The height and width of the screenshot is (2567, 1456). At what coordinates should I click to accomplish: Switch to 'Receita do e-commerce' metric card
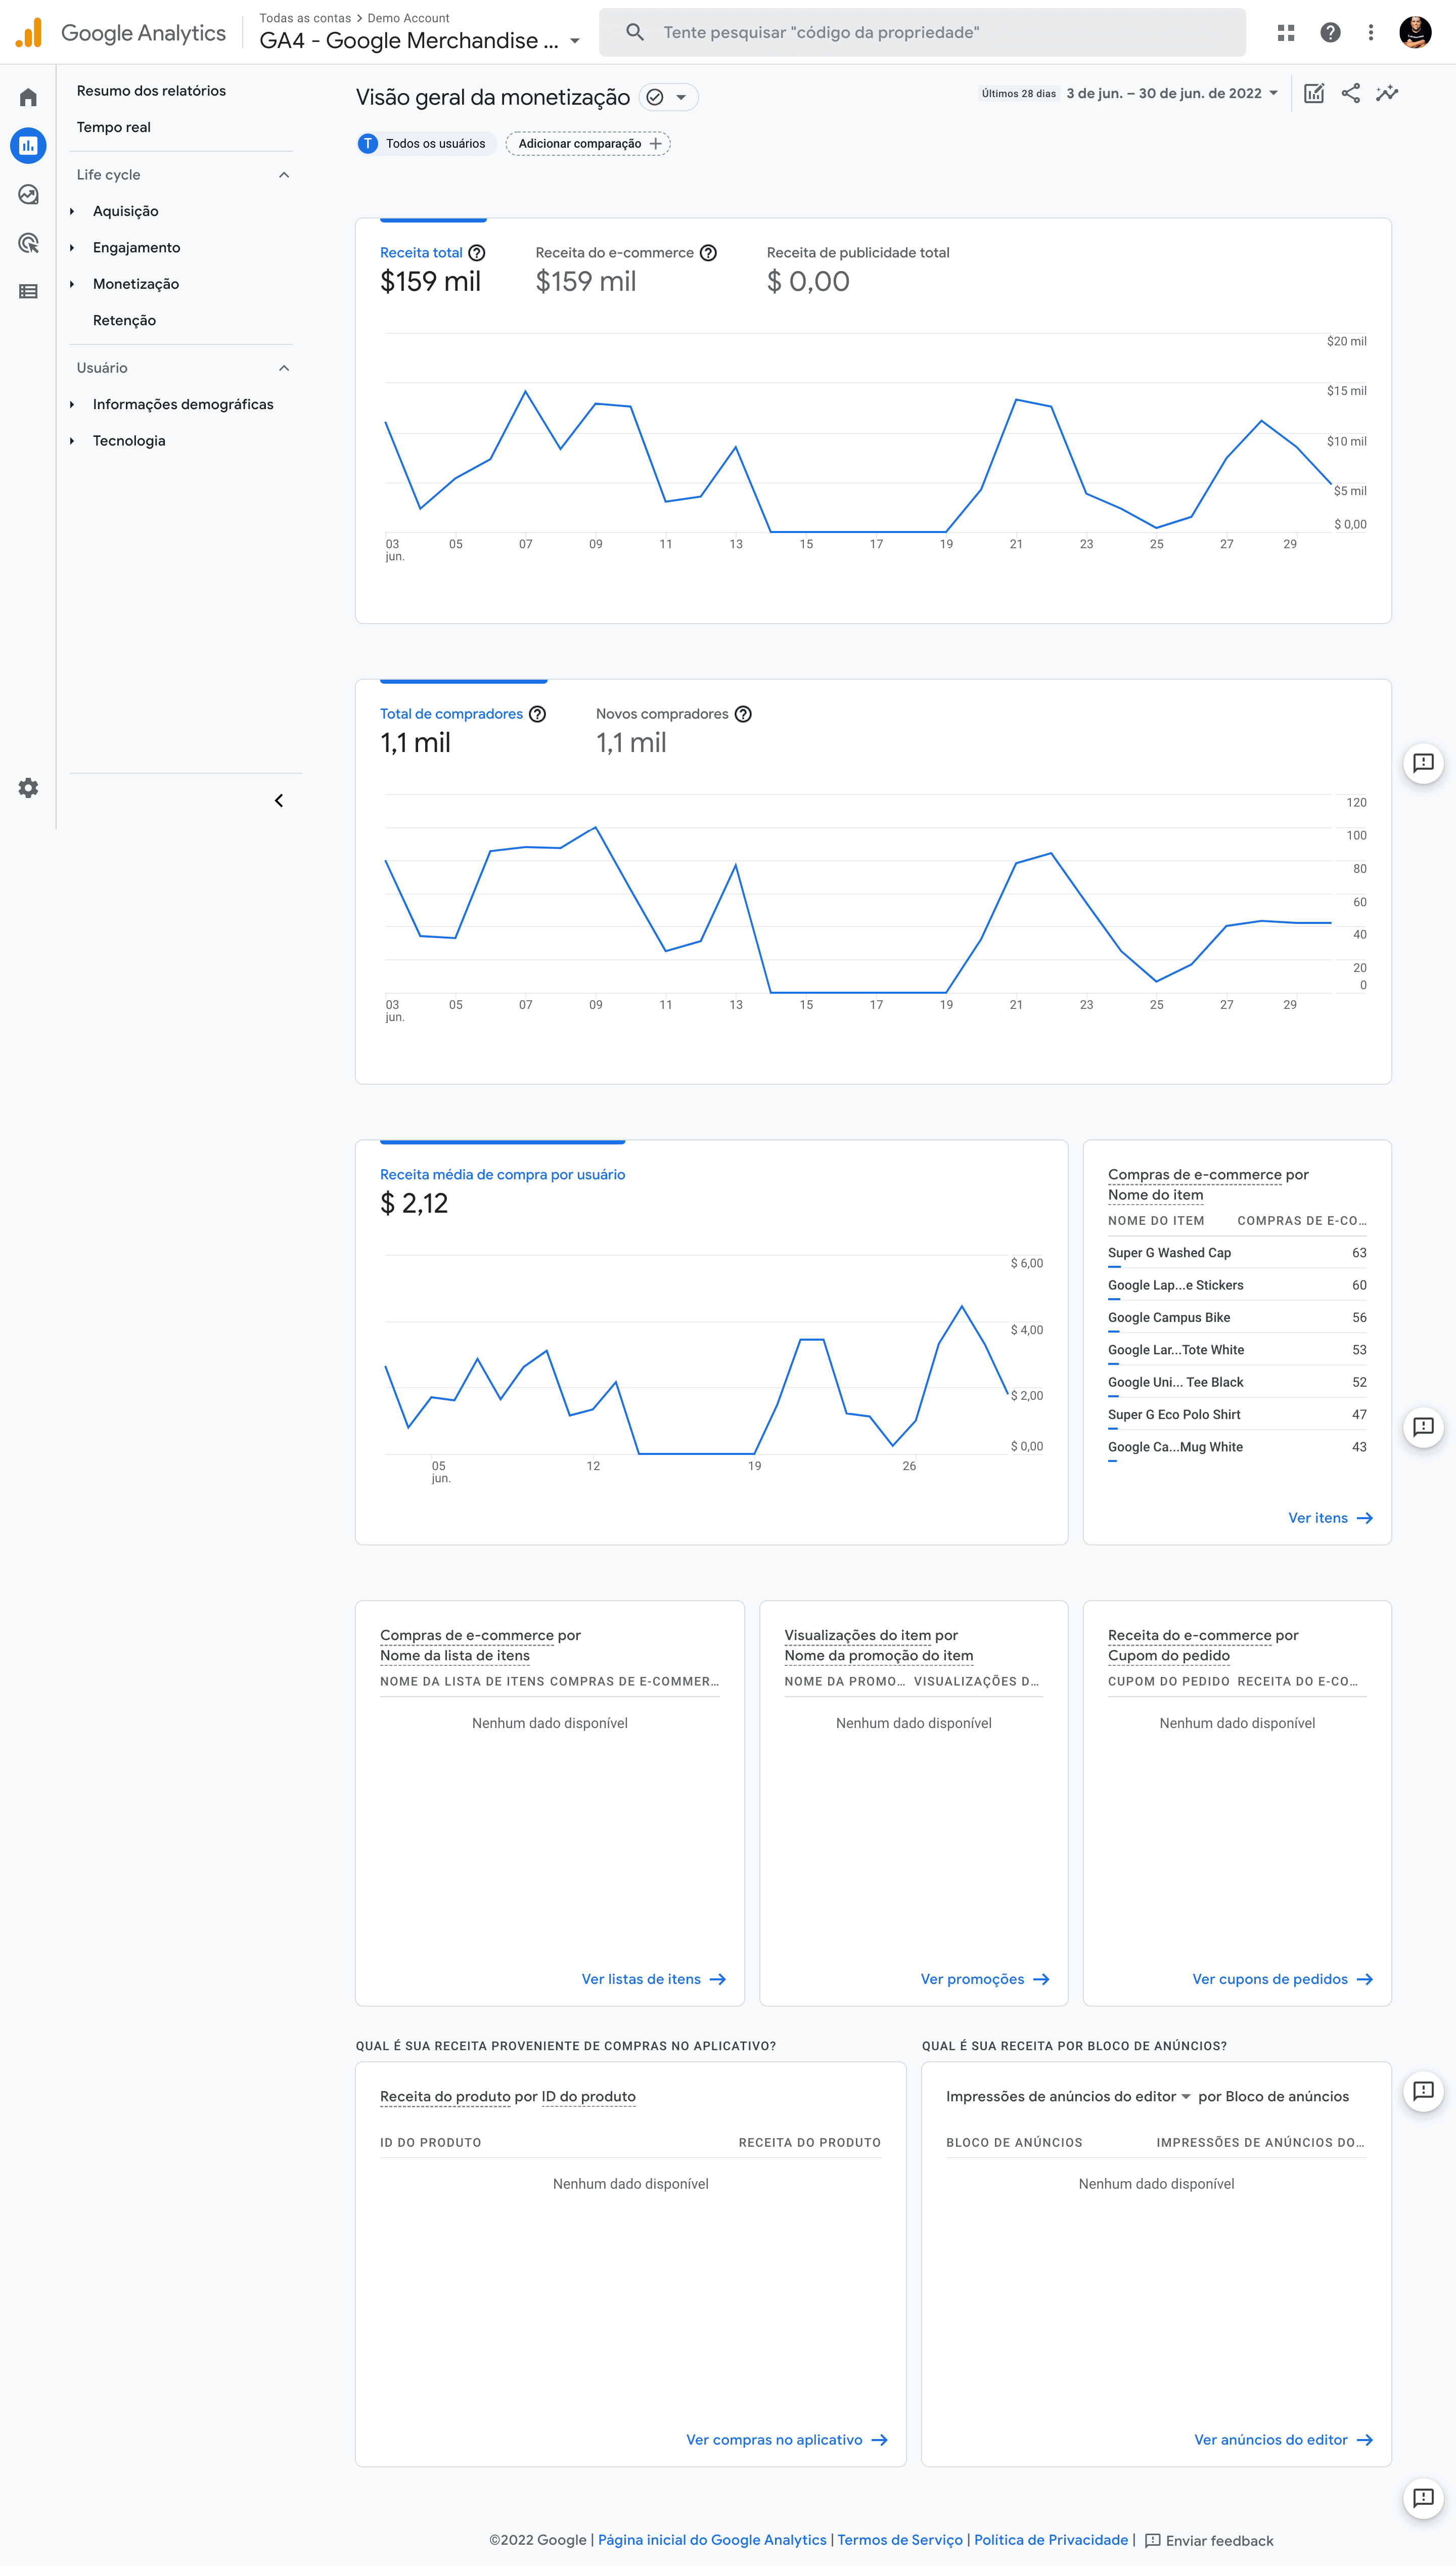613,252
